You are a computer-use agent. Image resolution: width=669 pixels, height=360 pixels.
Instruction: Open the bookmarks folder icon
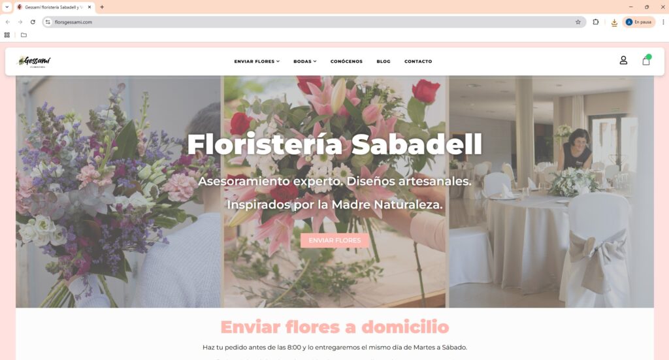point(24,35)
